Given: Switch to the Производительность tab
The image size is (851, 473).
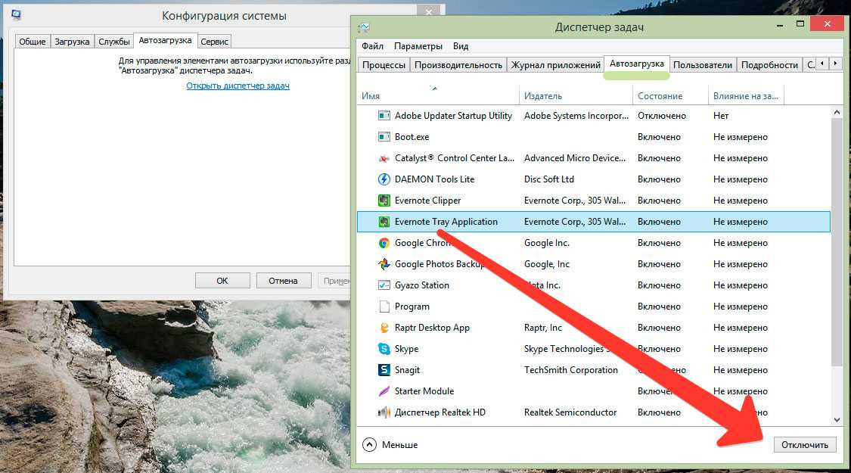Looking at the screenshot, I should coord(458,64).
